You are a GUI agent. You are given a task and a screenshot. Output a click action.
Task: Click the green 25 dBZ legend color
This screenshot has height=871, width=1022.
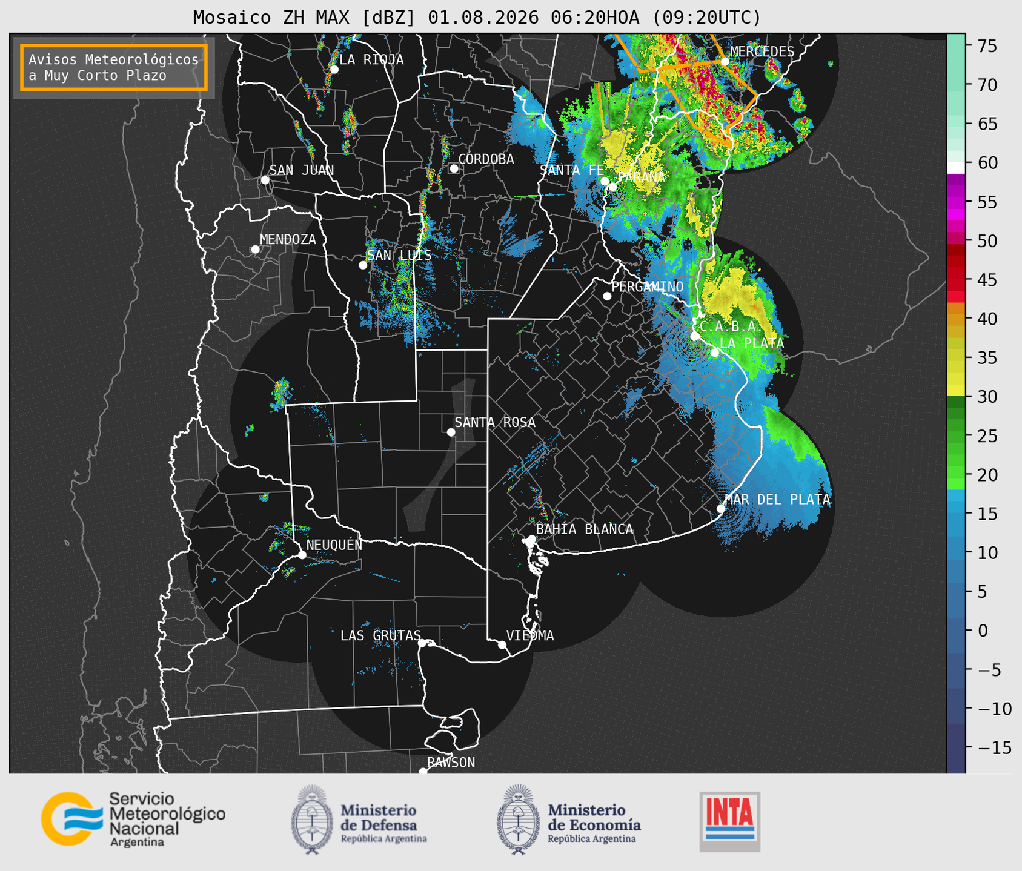pos(956,435)
